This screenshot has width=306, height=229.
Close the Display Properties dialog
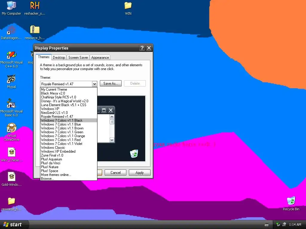pyautogui.click(x=149, y=48)
